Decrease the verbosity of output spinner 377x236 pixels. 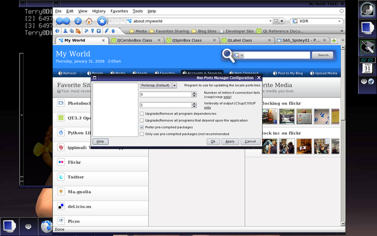(x=194, y=106)
